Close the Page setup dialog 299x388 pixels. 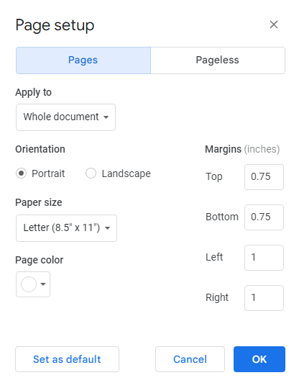[274, 24]
